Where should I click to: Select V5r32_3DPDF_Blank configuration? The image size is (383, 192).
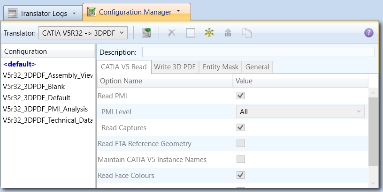coord(34,87)
